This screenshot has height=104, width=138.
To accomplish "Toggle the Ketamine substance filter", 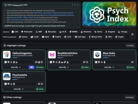I will tap(86, 32).
